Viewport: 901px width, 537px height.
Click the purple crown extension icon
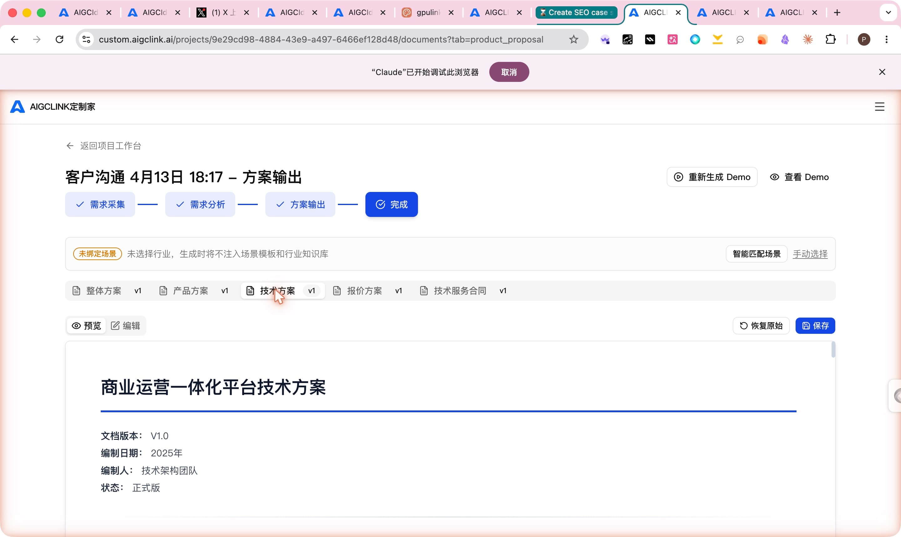coord(605,39)
